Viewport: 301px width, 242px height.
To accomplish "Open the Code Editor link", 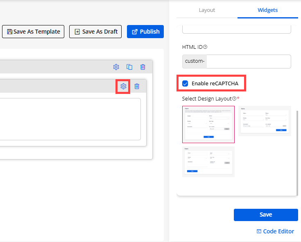I will click(x=275, y=231).
